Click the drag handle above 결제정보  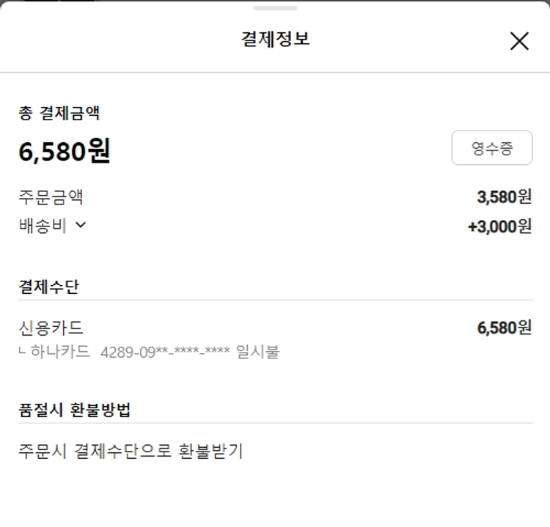pos(275,8)
